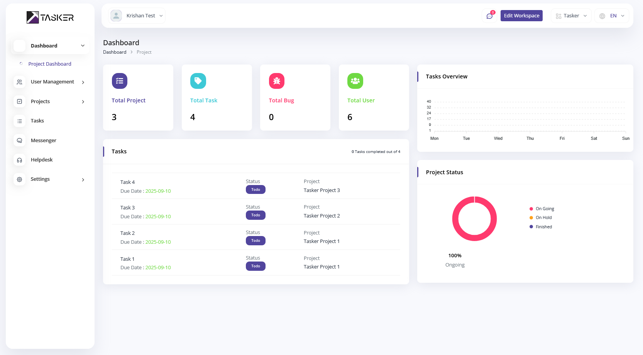The width and height of the screenshot is (643, 355).
Task: Open the EN language dropdown
Action: click(x=612, y=16)
